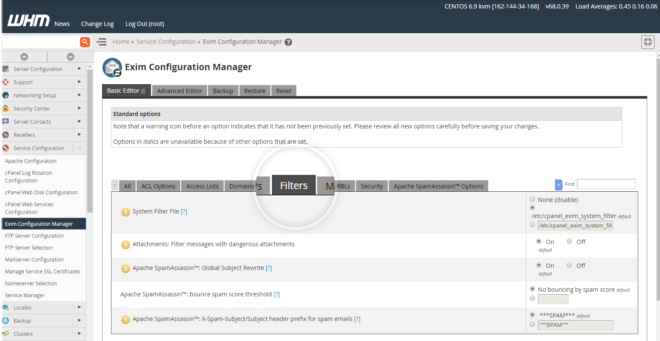Image resolution: width=660 pixels, height=341 pixels.
Task: Expand the Security Center arrow
Action: (x=79, y=108)
